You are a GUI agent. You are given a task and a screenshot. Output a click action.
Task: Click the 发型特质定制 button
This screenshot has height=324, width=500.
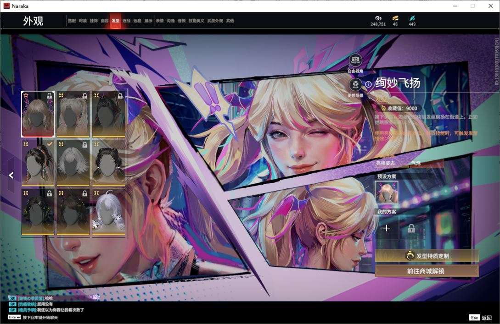coord(427,256)
